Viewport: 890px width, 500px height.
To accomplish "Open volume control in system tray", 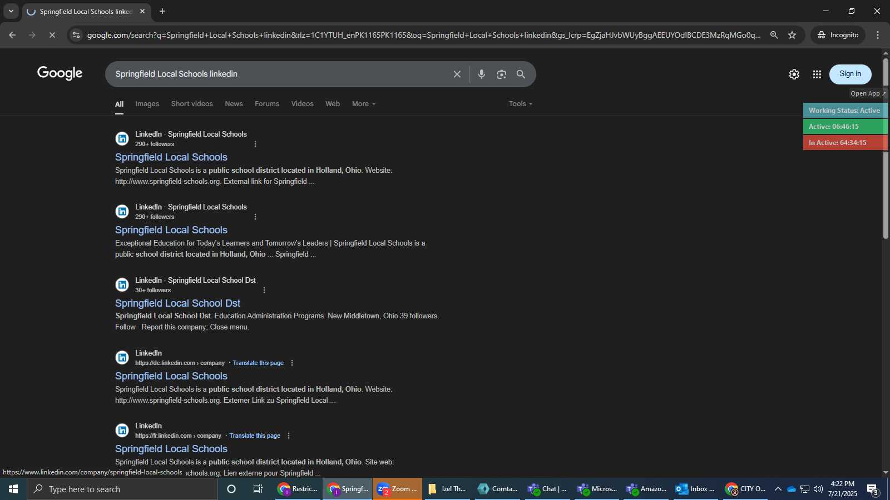I will [x=818, y=489].
